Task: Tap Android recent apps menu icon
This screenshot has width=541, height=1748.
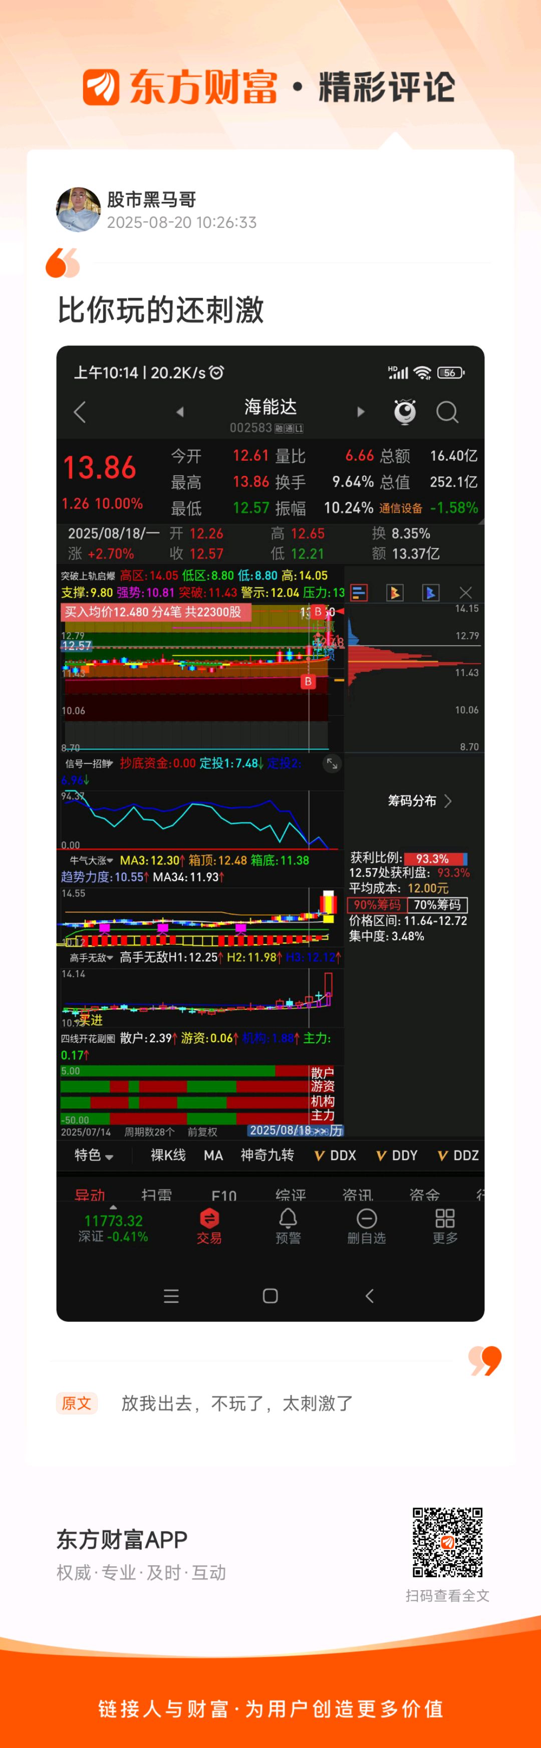Action: (x=171, y=1296)
